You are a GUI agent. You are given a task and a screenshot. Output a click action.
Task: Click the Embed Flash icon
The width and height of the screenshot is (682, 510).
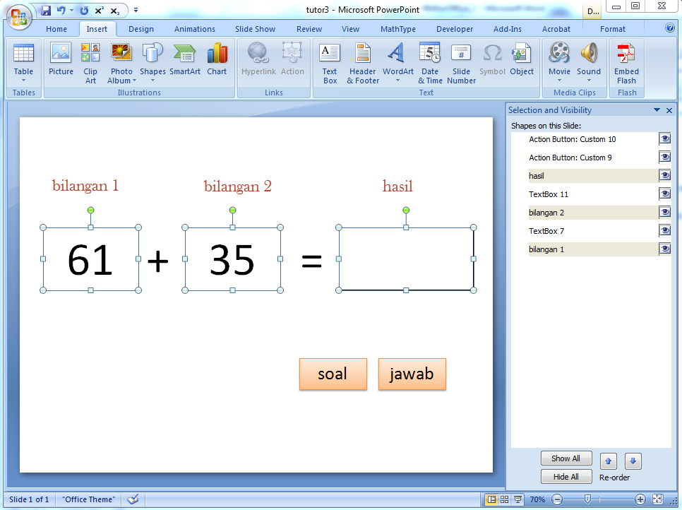[626, 62]
